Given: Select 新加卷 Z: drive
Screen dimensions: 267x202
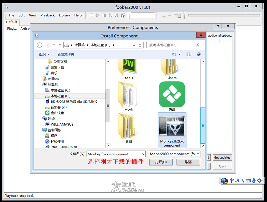Looking at the screenshot, I should [56, 107].
